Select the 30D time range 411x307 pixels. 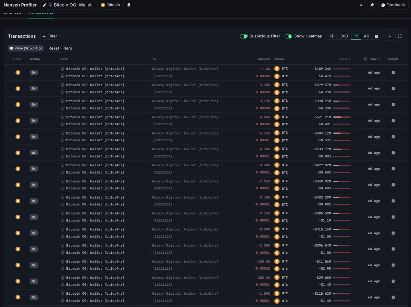(x=344, y=36)
